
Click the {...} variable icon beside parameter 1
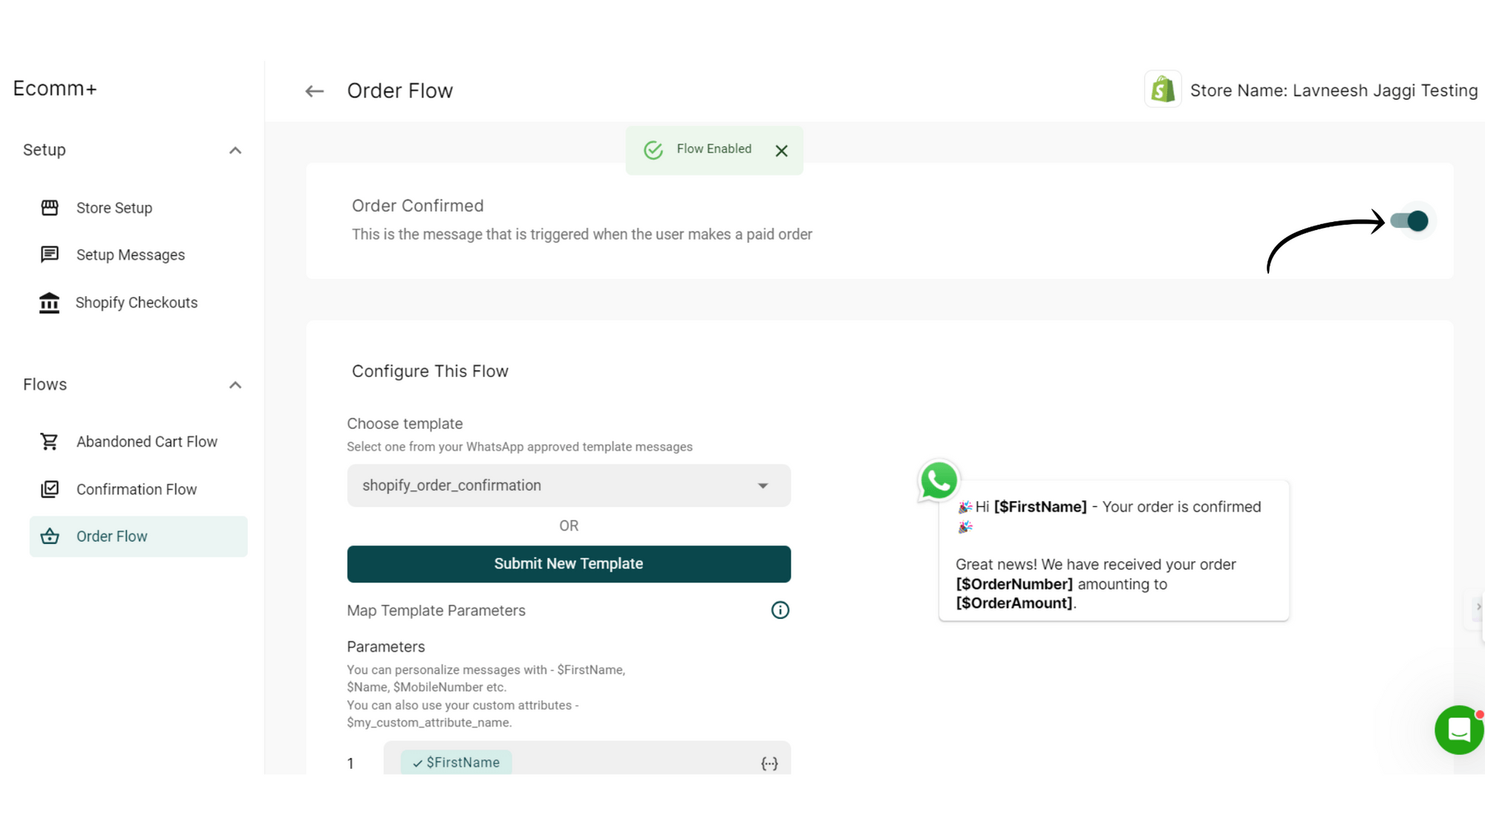point(769,763)
